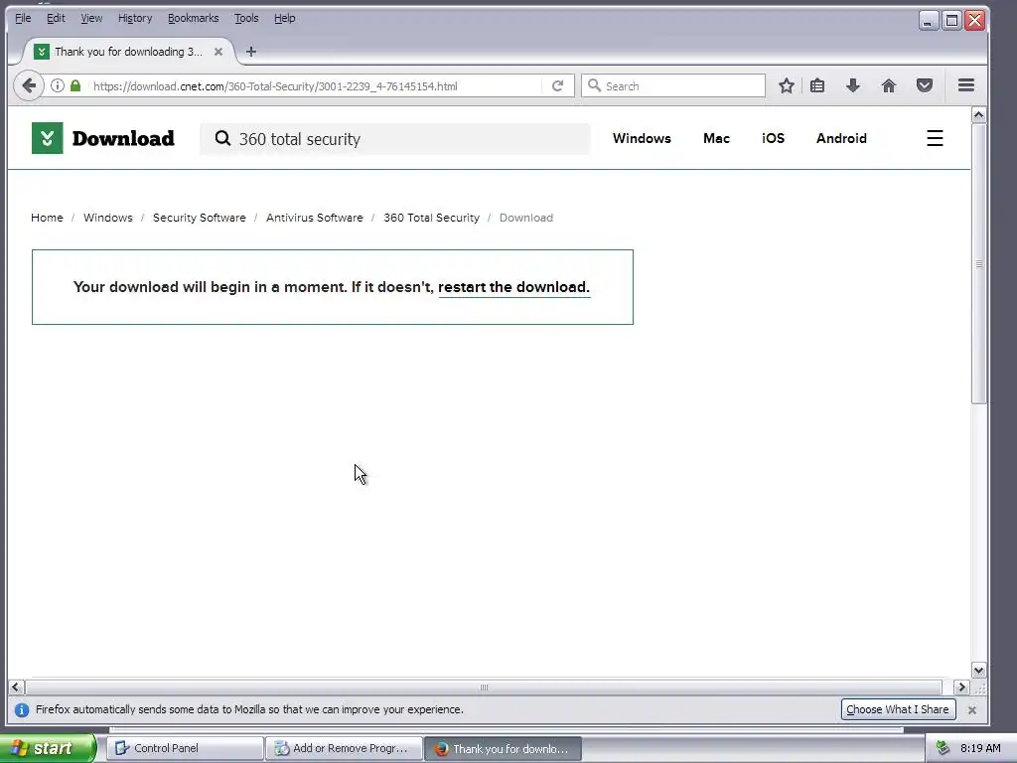Viewport: 1017px width, 763px height.
Task: Open the CNET site hamburger menu
Action: click(x=935, y=138)
